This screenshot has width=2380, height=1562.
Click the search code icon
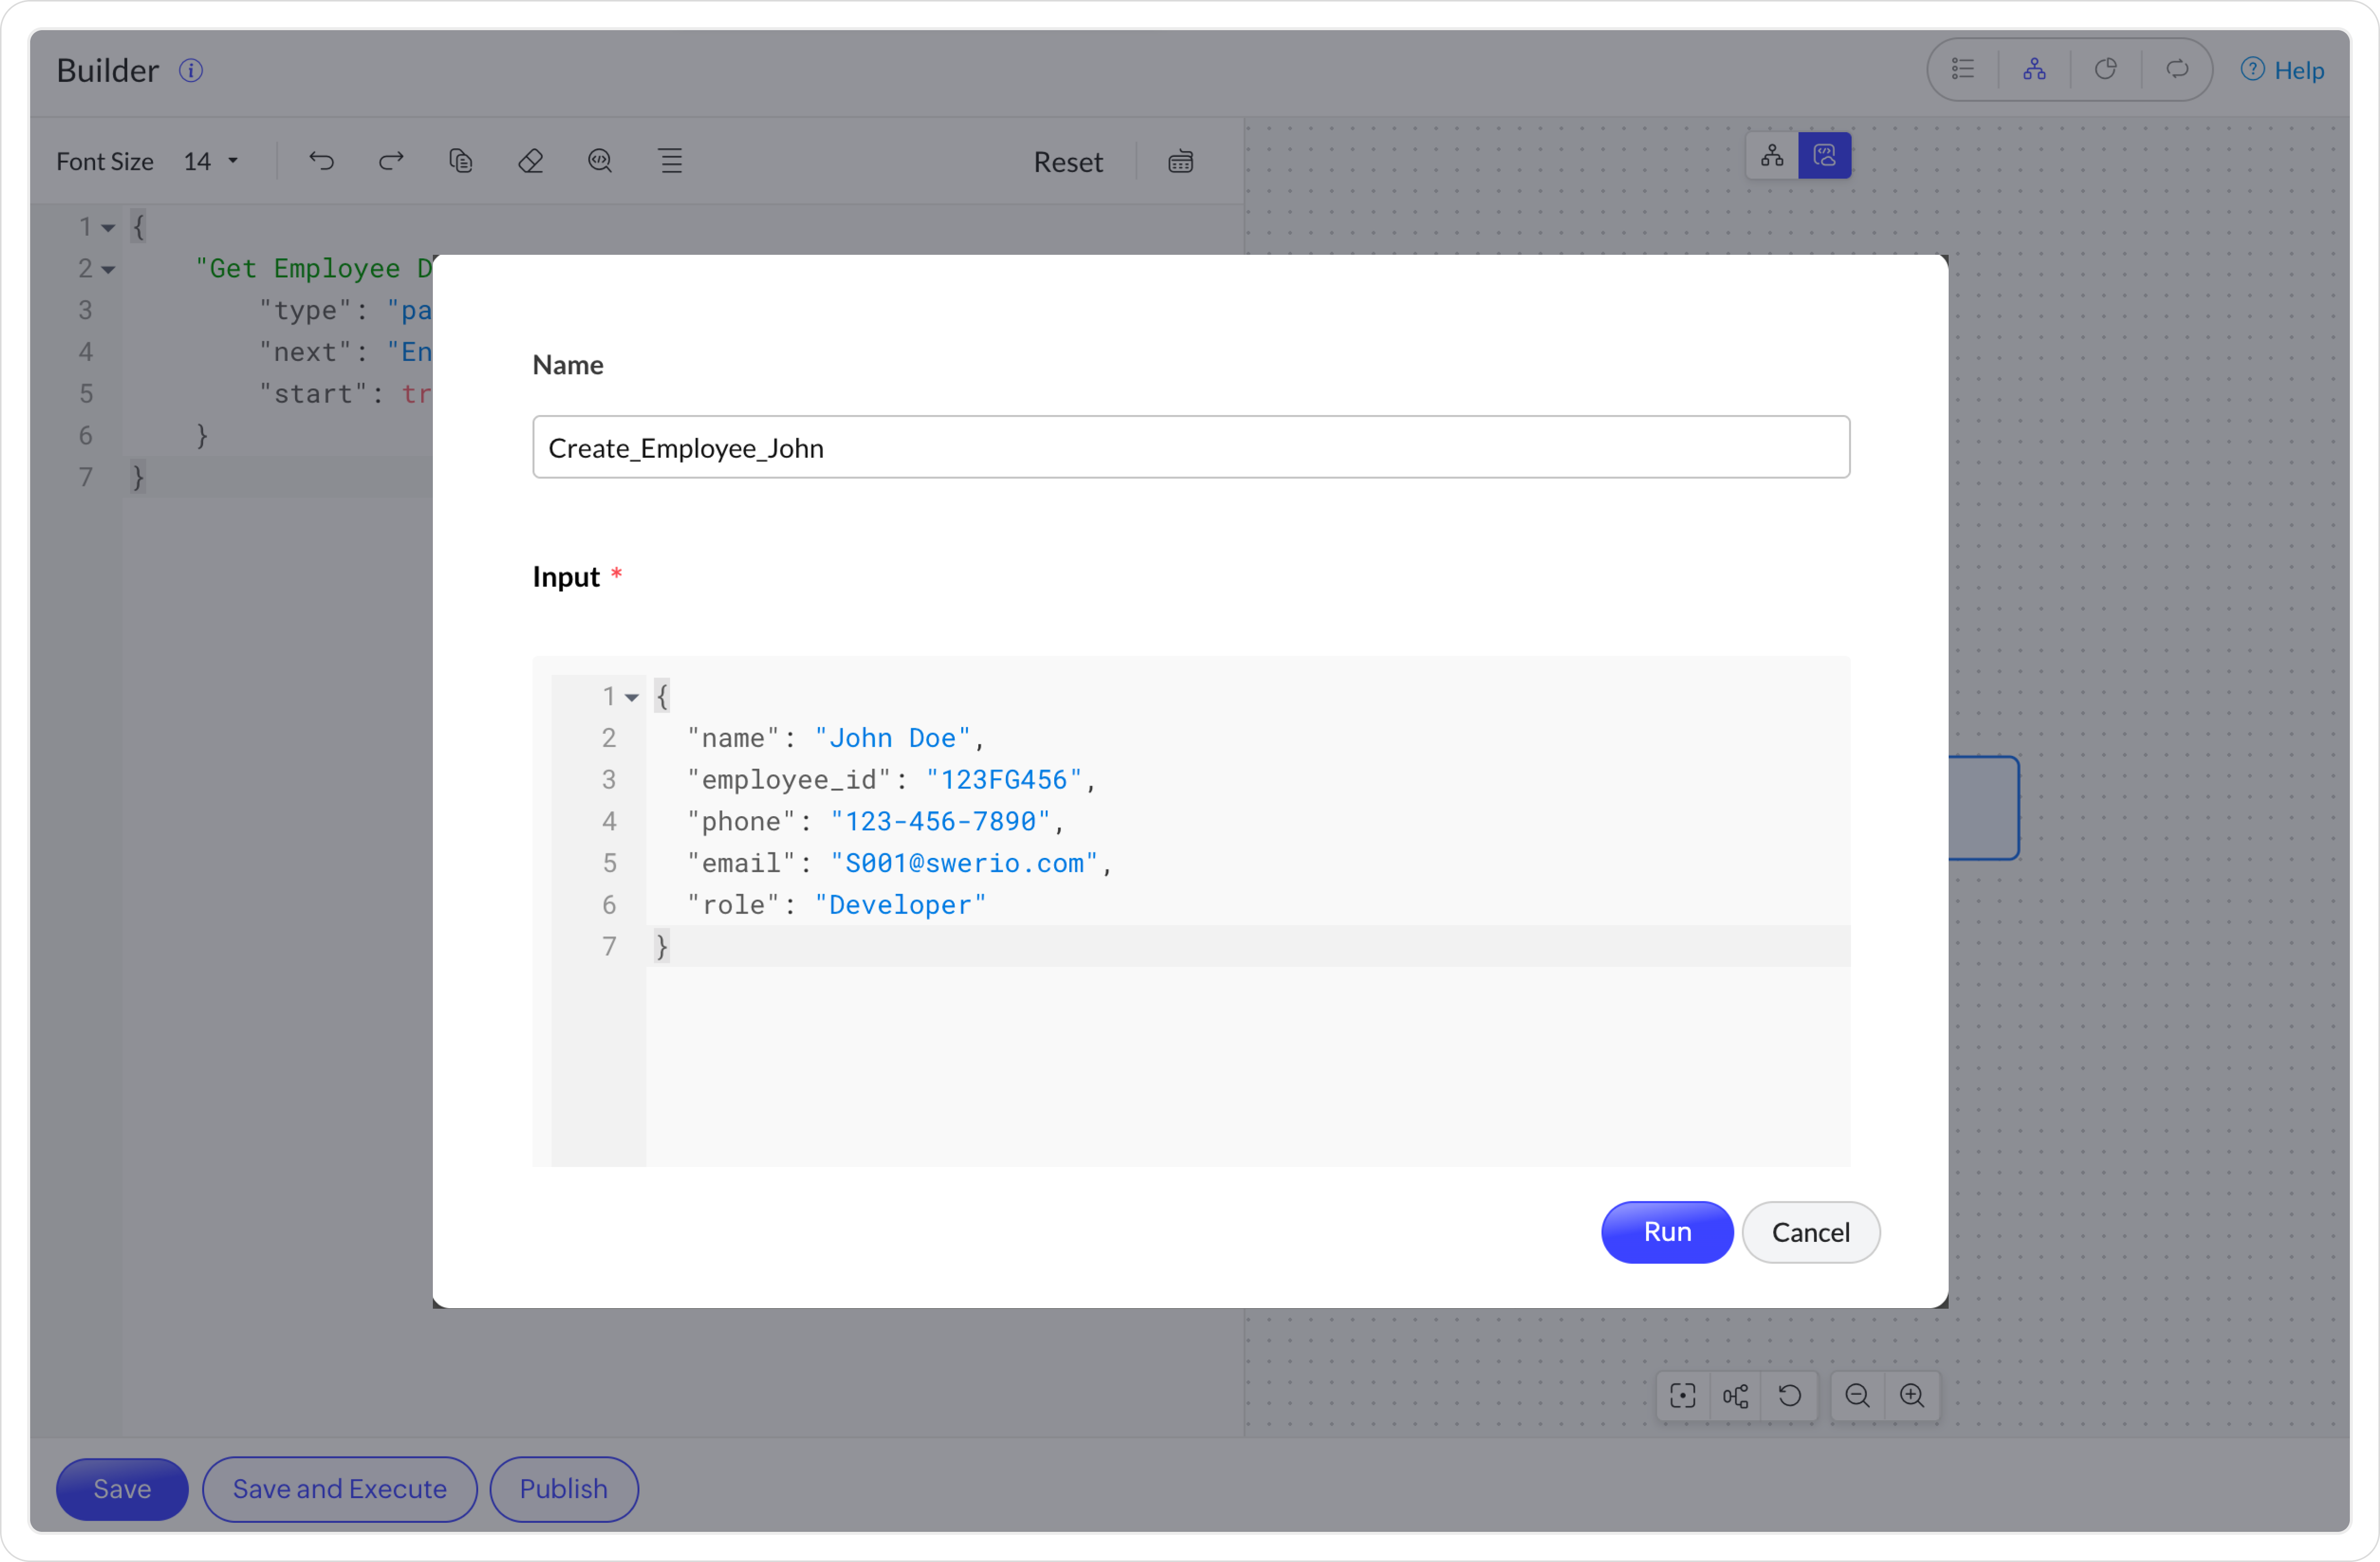[600, 161]
